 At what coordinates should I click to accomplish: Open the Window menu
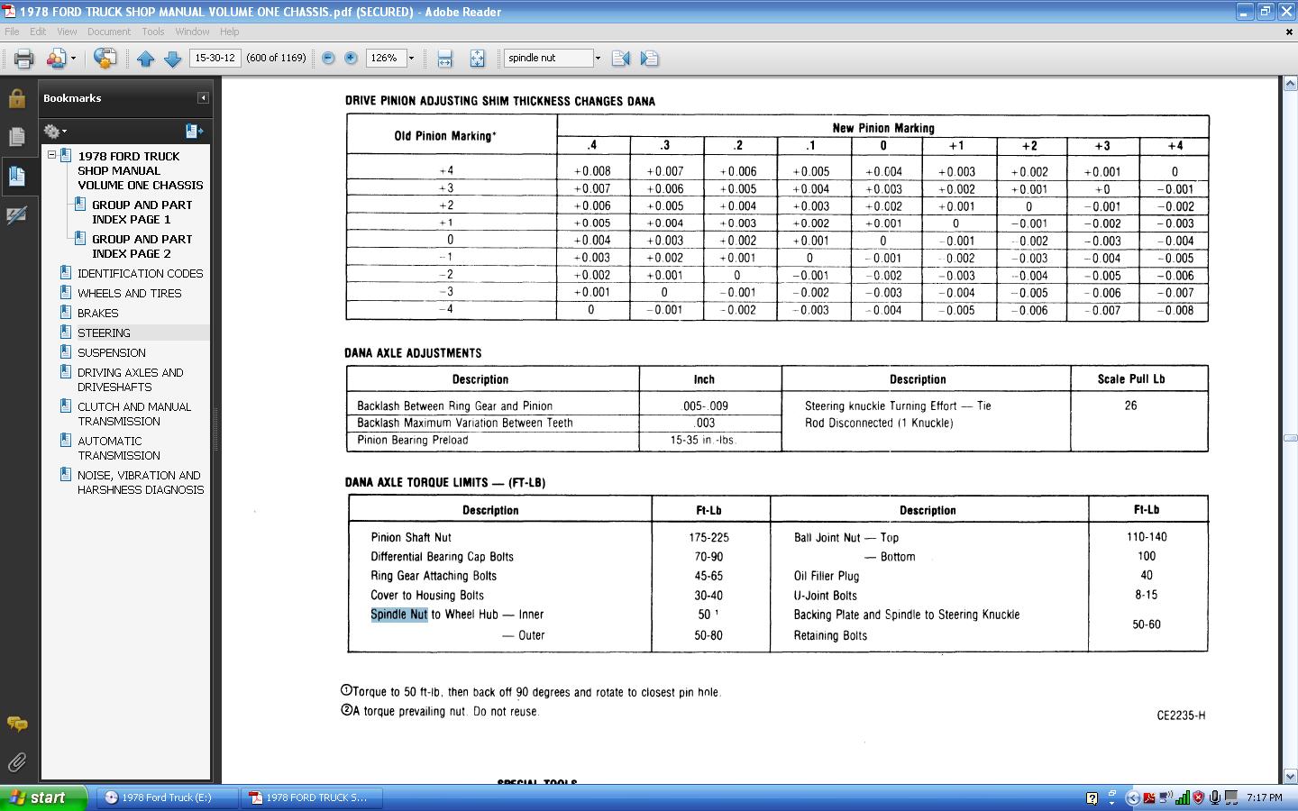[x=192, y=32]
